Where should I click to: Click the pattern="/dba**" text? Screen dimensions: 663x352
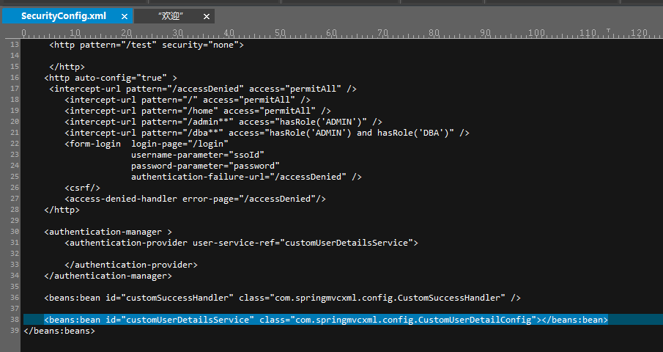click(x=182, y=133)
